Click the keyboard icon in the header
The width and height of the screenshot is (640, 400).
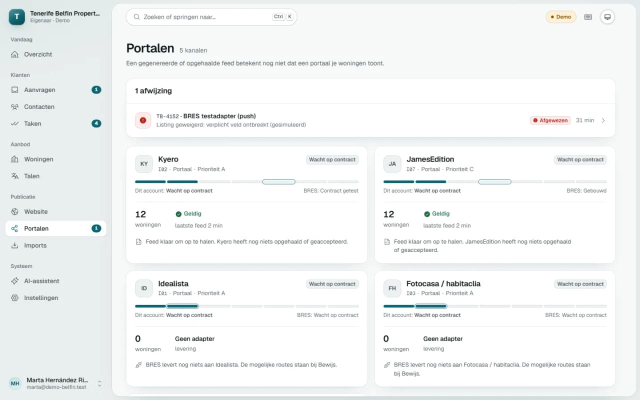pos(588,17)
